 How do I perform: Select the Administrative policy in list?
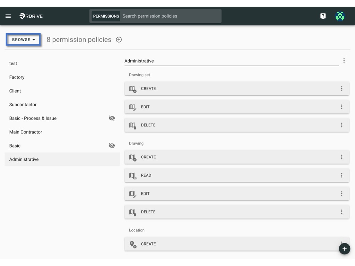(62, 159)
